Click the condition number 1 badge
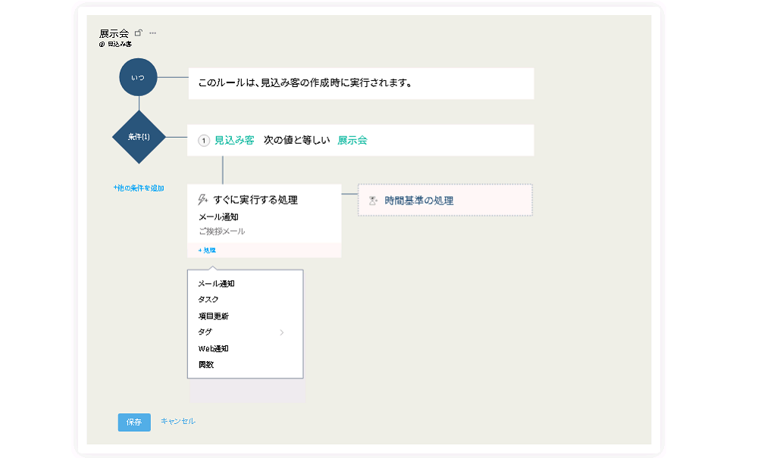Image resolution: width=758 pixels, height=458 pixels. (204, 141)
